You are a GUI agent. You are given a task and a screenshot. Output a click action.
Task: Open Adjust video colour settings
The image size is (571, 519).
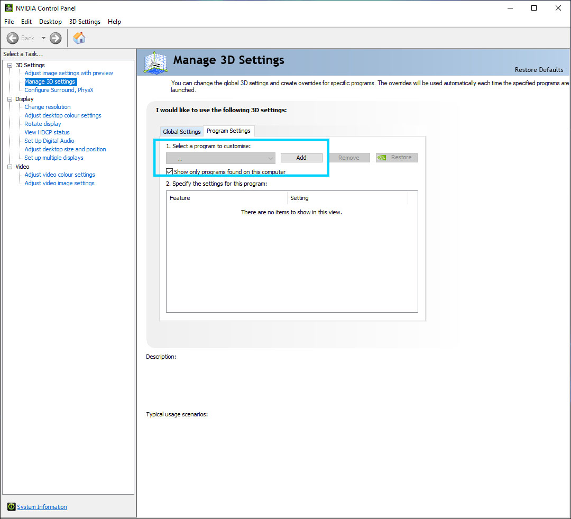tap(60, 175)
